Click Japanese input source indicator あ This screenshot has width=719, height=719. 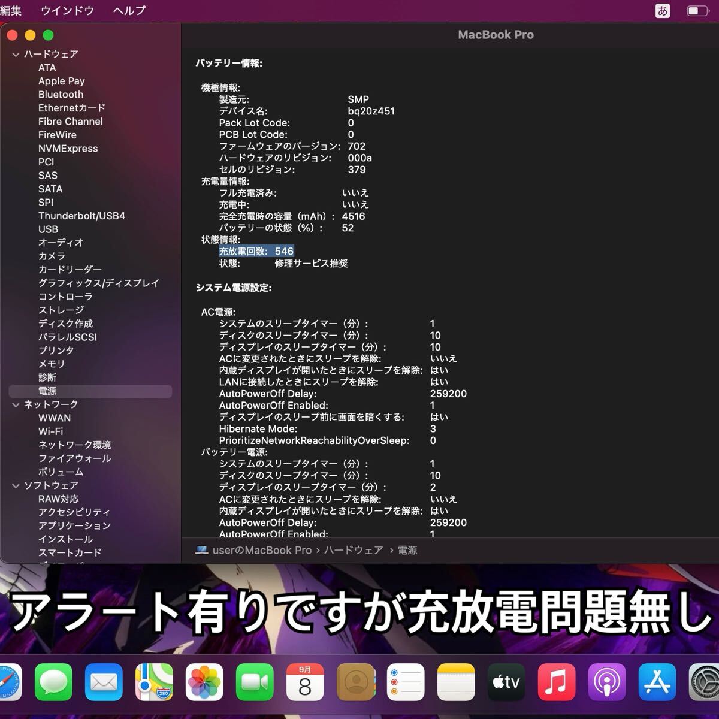tap(663, 10)
